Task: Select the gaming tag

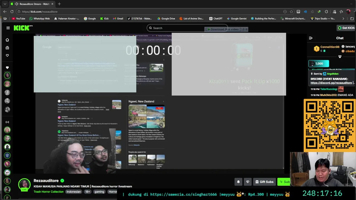Action: click(99, 192)
